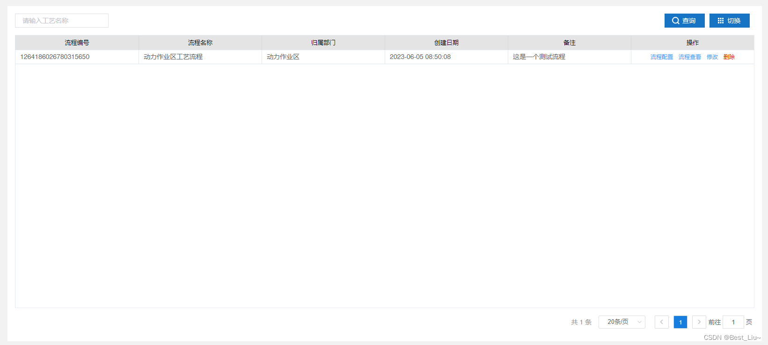This screenshot has height=345, width=768.
Task: Click the 创建日期 column header
Action: coord(446,43)
